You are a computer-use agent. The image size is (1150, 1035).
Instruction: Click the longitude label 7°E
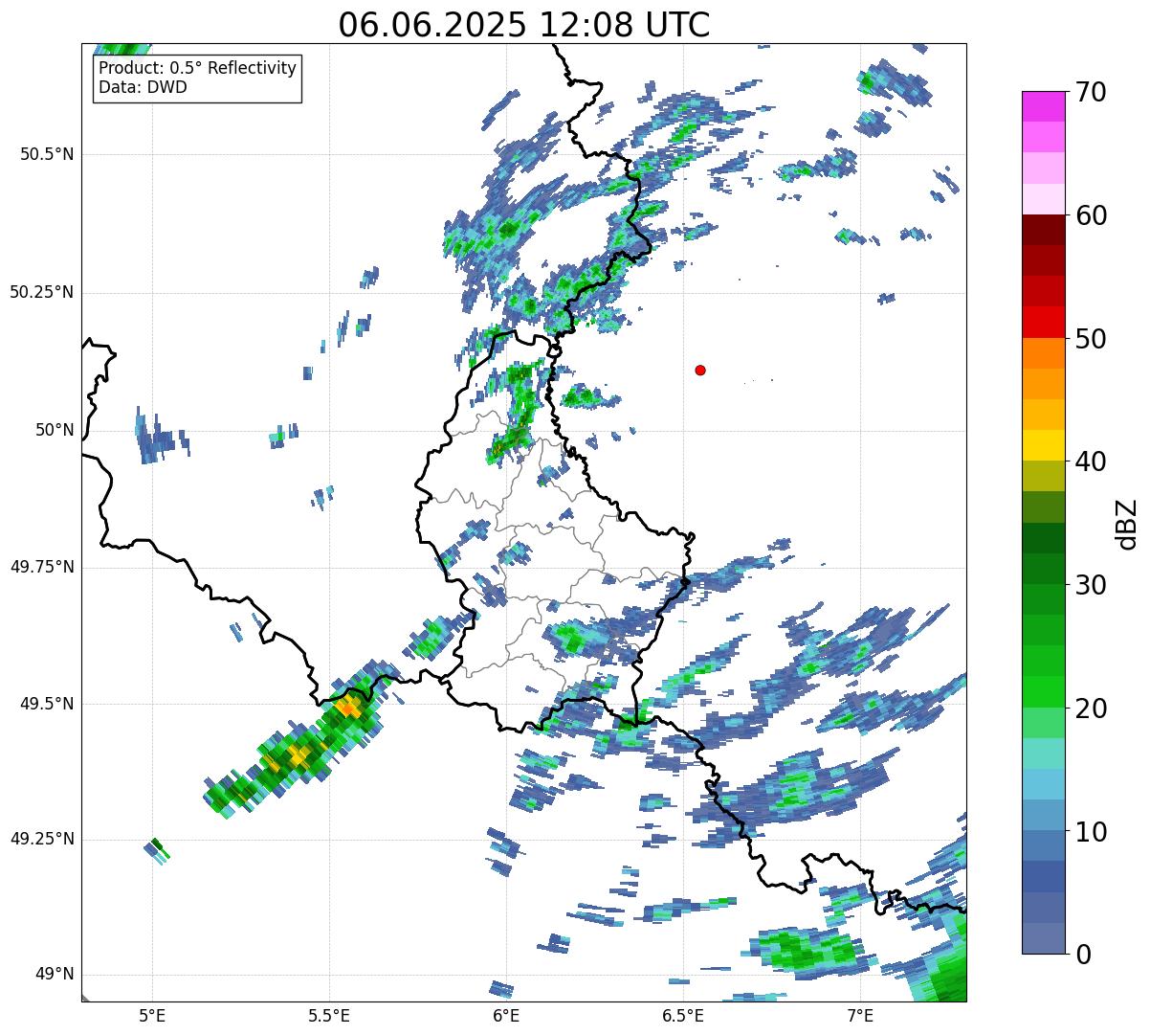tap(860, 1015)
